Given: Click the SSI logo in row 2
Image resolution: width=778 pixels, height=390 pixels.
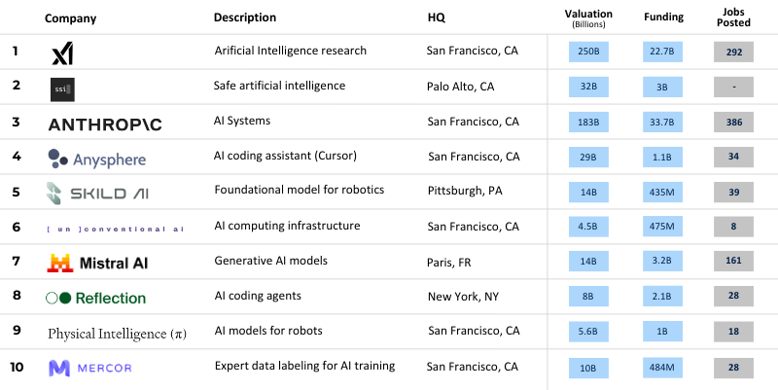Looking at the screenshot, I should click(x=61, y=89).
